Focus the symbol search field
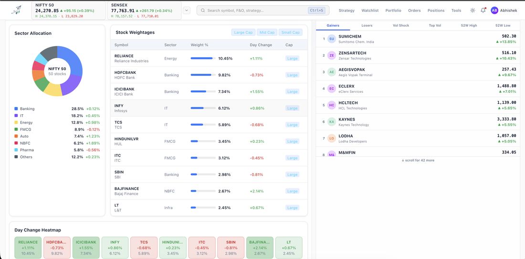Screen dimensions: 525x259 click(263, 10)
